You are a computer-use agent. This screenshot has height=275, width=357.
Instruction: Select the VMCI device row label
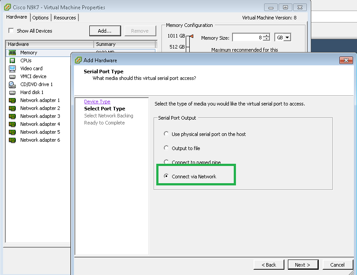pyautogui.click(x=33, y=76)
